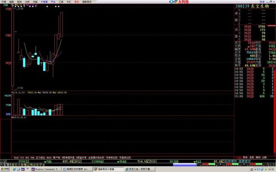Viewport: 276px width, 172px height.
Task: Click the floppy-disk quick launch icon
Action: (x=23, y=169)
